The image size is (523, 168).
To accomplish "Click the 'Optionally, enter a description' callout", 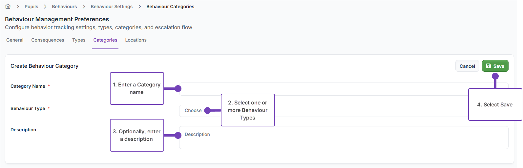I will pos(137,135).
